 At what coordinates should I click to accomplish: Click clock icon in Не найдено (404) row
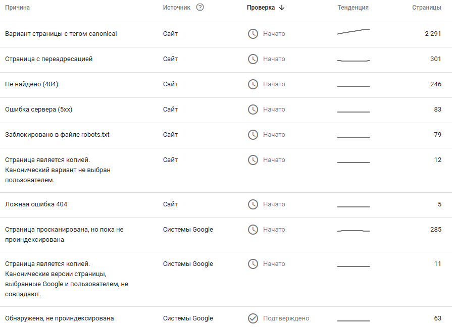[253, 84]
